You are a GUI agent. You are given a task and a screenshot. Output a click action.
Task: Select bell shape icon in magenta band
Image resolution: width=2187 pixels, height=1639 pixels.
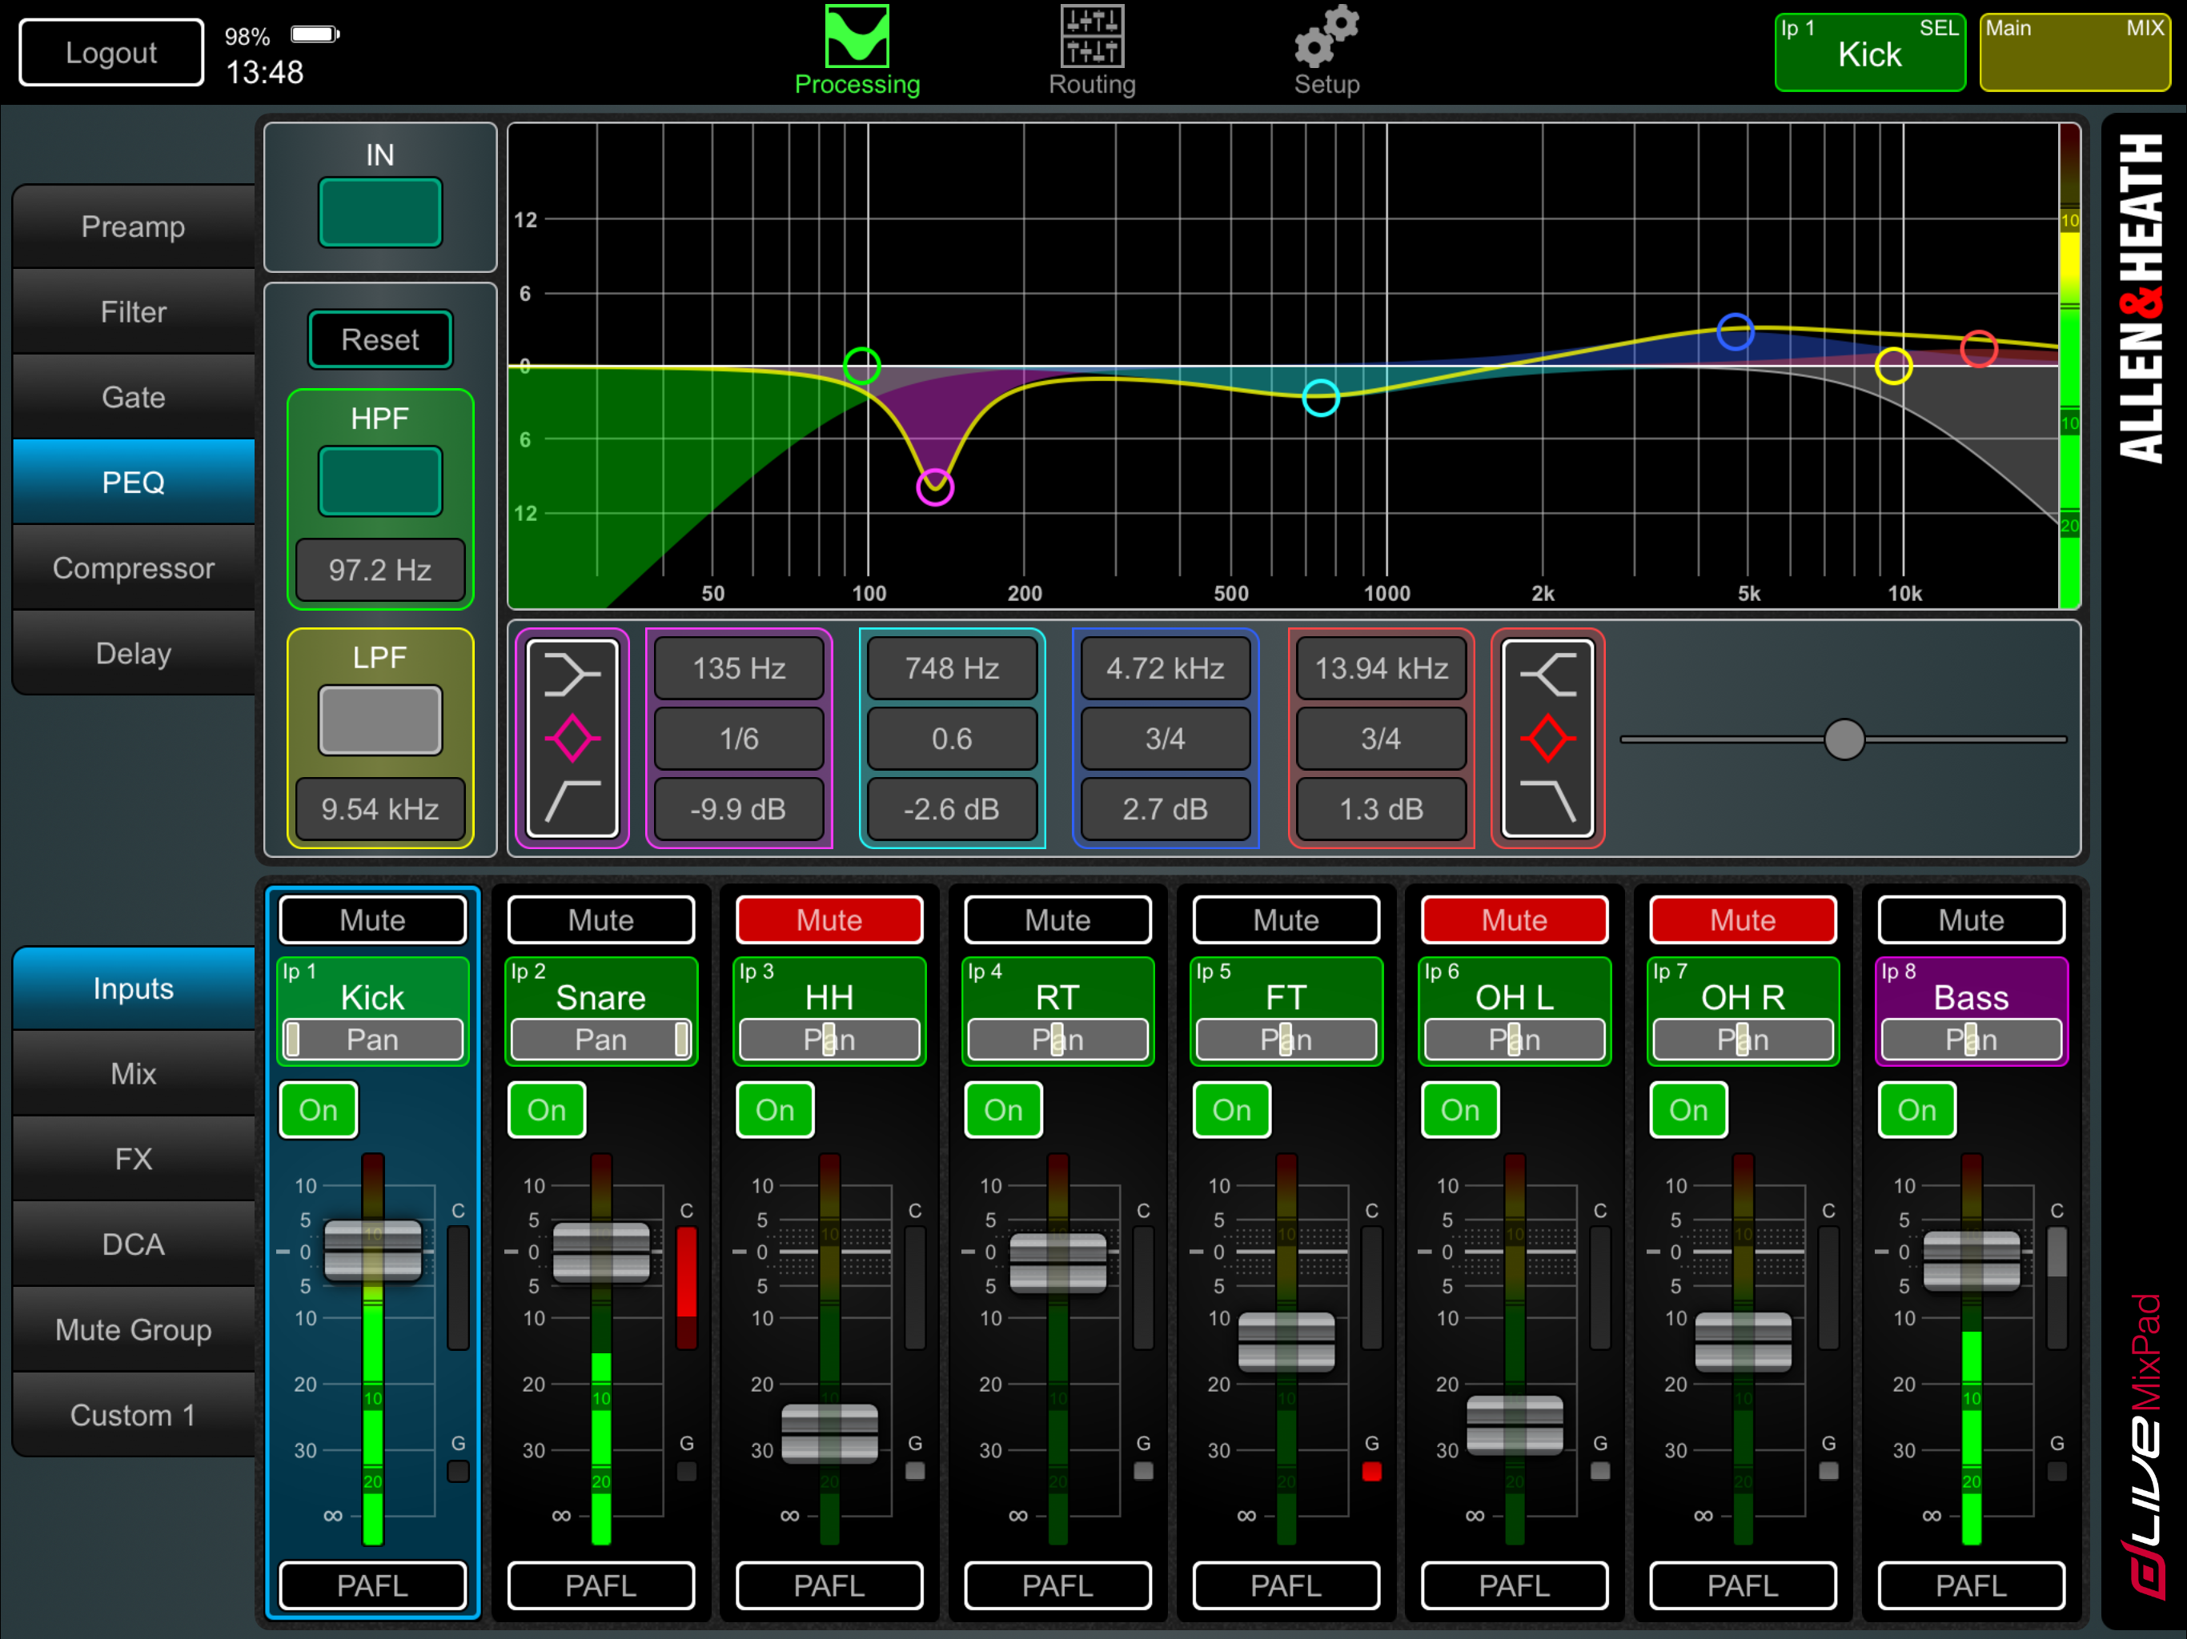pyautogui.click(x=572, y=739)
